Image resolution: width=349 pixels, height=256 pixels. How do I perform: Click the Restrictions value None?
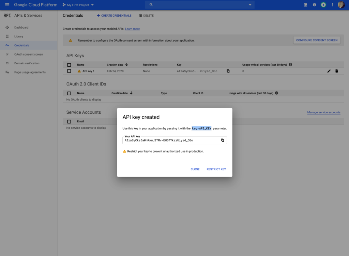click(x=147, y=71)
